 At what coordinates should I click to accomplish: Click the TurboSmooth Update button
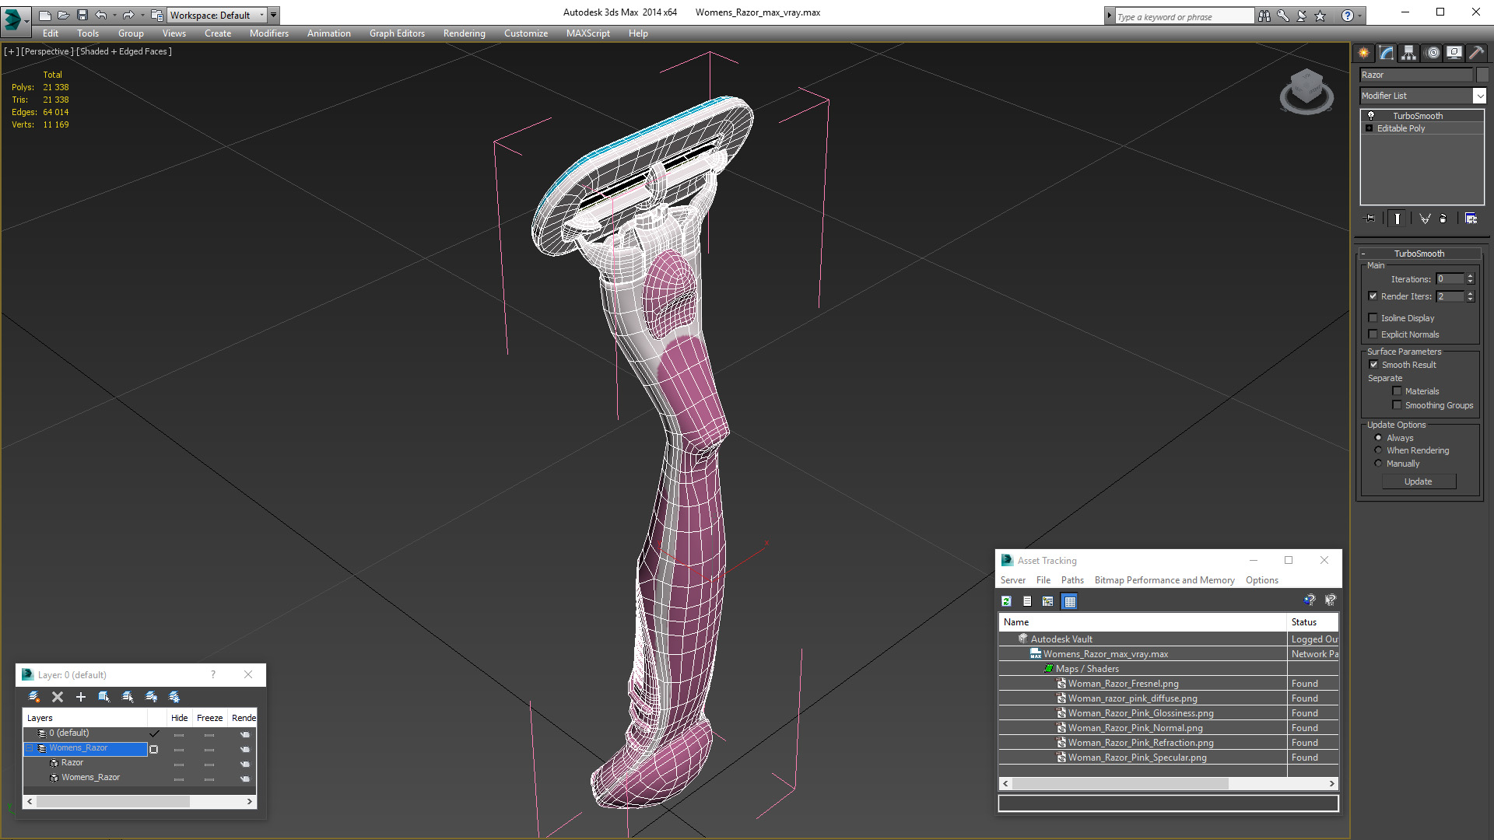pyautogui.click(x=1419, y=481)
